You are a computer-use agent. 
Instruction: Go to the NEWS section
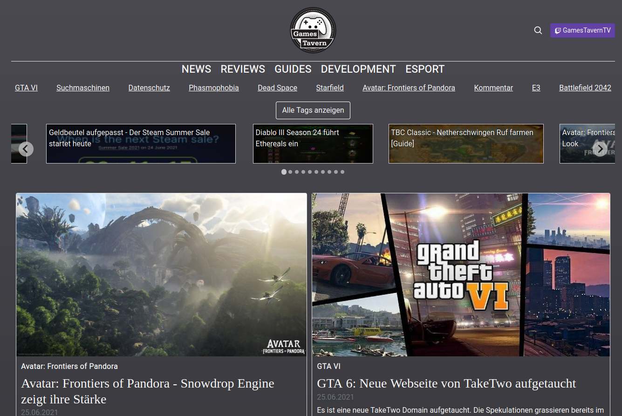pyautogui.click(x=196, y=69)
